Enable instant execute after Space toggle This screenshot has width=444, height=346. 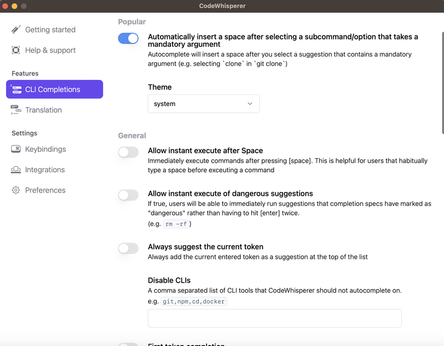(x=128, y=152)
